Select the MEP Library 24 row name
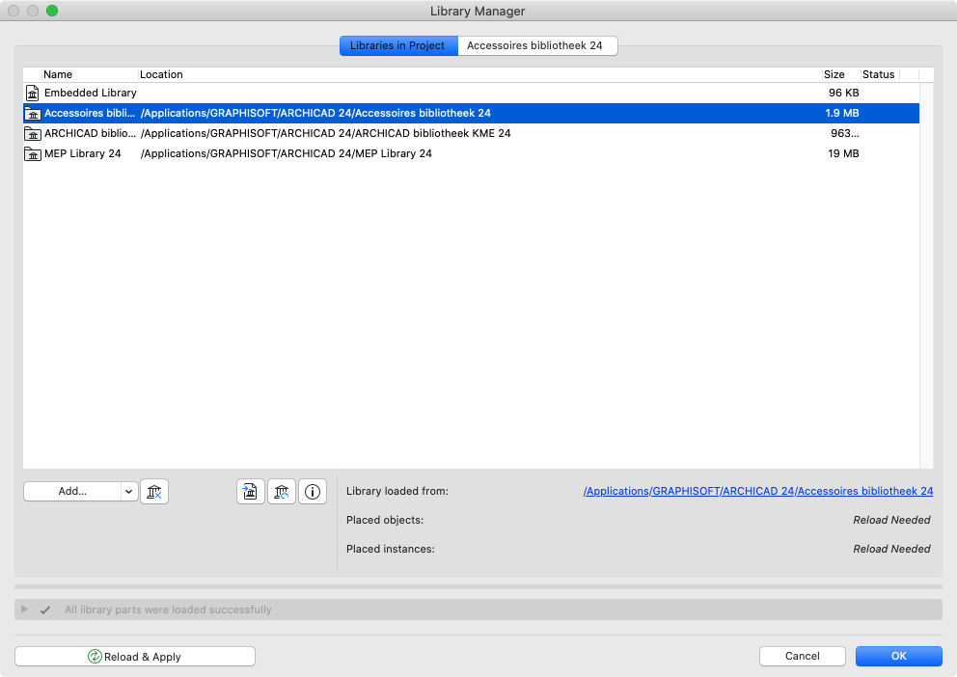This screenshot has height=677, width=957. pyautogui.click(x=82, y=153)
